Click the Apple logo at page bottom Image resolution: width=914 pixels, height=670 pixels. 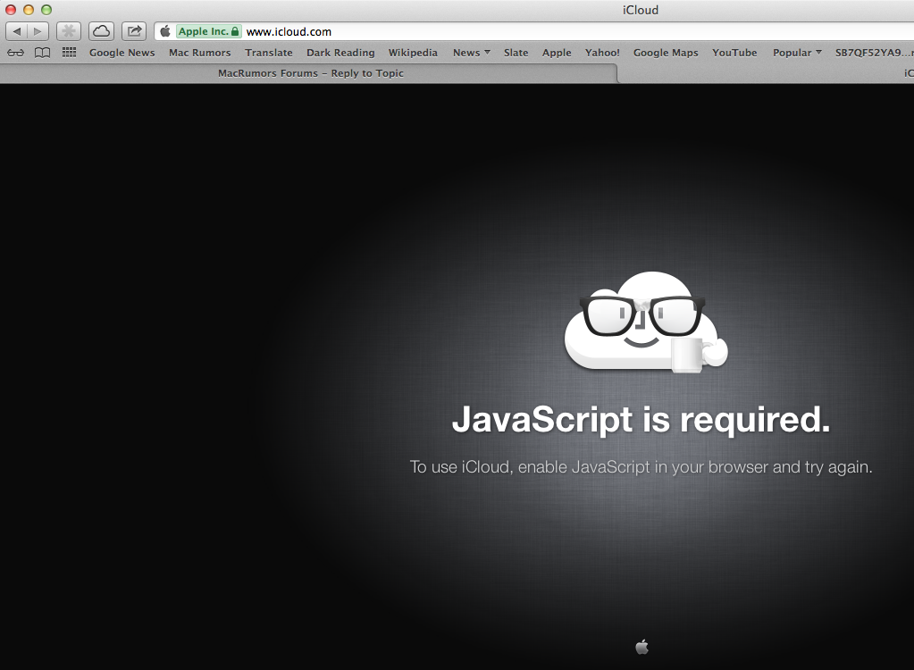pos(641,647)
